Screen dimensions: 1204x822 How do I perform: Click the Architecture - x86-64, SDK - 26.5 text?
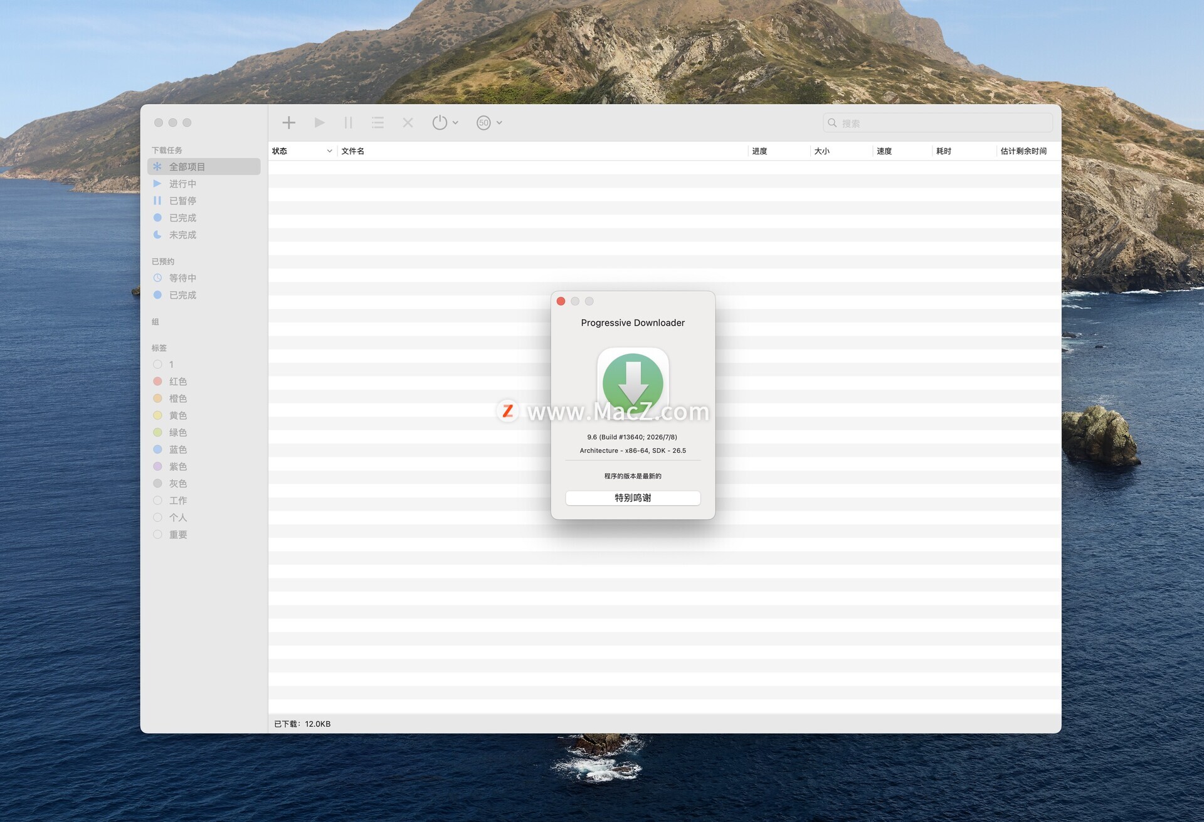click(633, 451)
